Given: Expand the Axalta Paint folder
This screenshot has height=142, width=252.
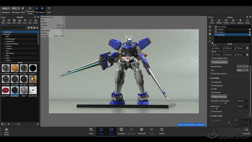Looking at the screenshot, I should (4, 41).
